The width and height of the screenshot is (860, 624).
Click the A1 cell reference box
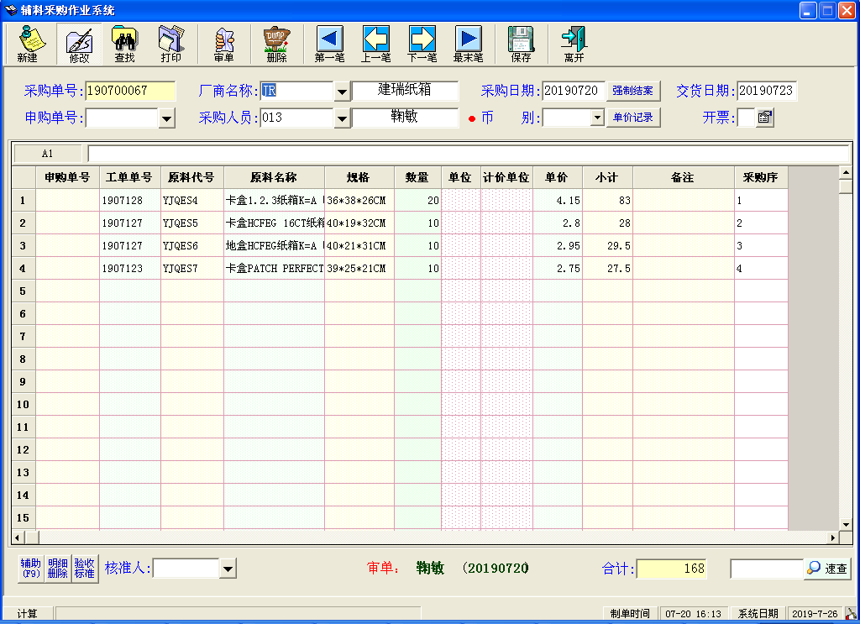[48, 154]
